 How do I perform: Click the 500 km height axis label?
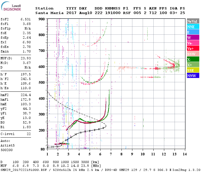point(42,83)
